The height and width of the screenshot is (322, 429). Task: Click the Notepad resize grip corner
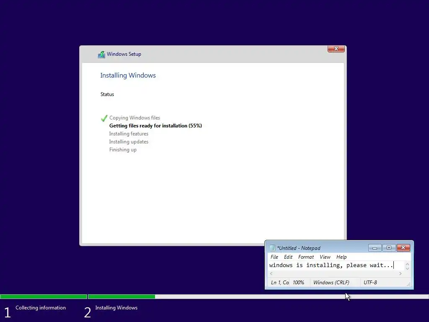[408, 285]
